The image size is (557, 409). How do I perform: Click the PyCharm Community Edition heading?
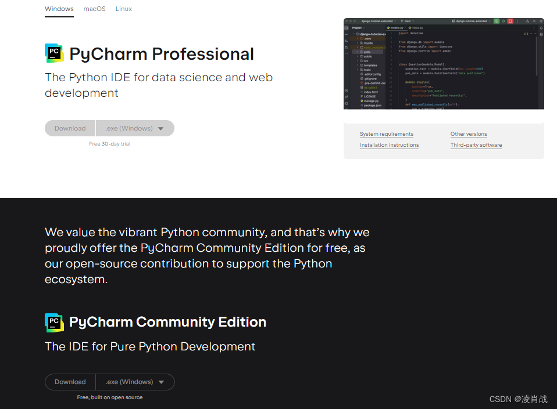coord(167,322)
